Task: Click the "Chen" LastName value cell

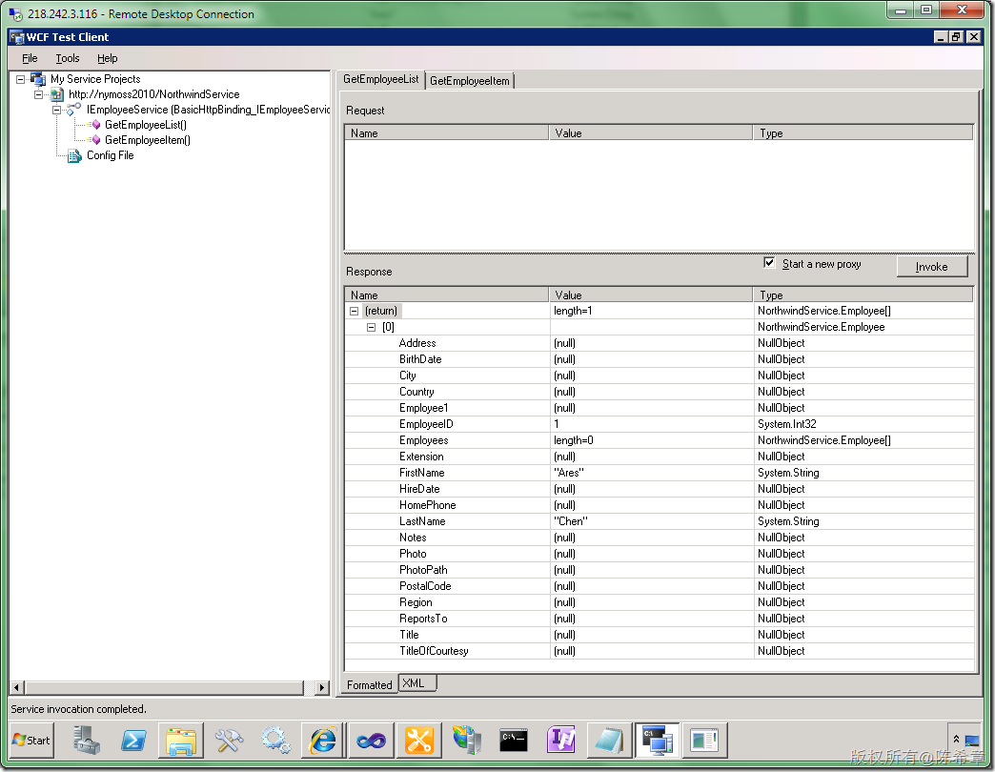Action: click(652, 521)
